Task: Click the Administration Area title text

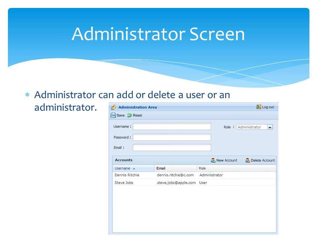Action: tap(138, 107)
